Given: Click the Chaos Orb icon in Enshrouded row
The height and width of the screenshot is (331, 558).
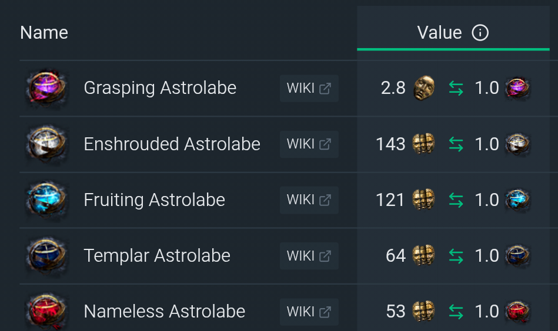Looking at the screenshot, I should pos(423,144).
